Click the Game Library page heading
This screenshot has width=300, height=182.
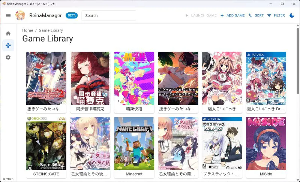tap(48, 39)
